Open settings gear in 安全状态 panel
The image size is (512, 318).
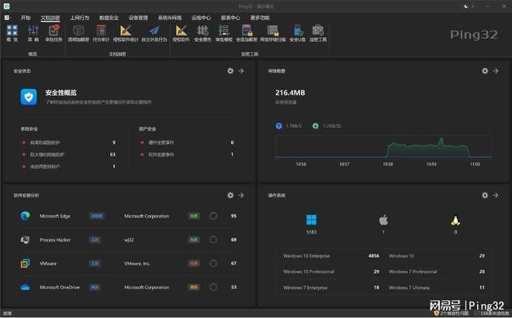click(230, 70)
